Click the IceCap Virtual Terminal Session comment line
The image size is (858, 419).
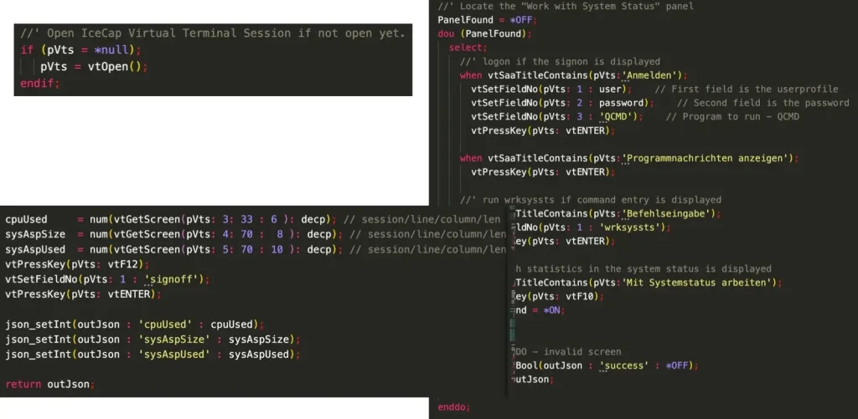[x=213, y=33]
